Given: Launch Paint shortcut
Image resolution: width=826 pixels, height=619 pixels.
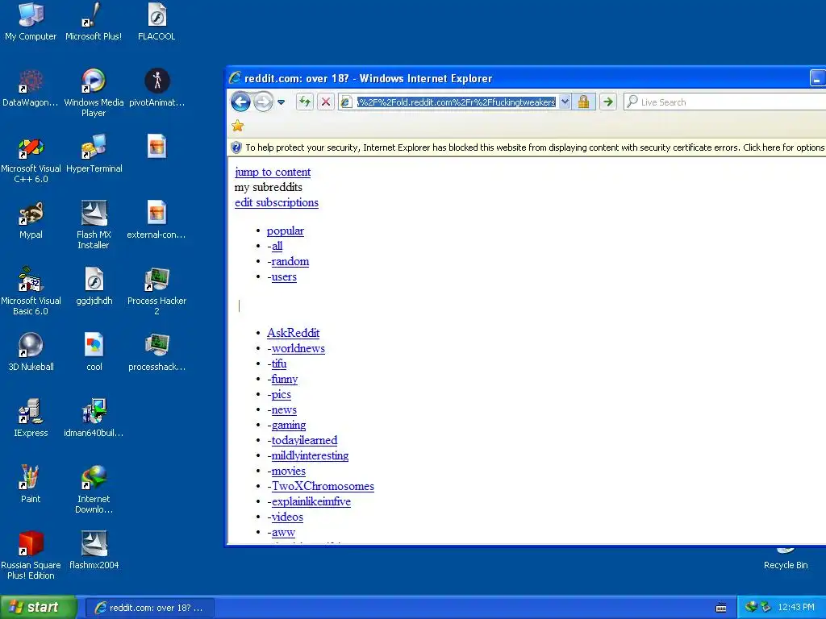Looking at the screenshot, I should tap(31, 484).
